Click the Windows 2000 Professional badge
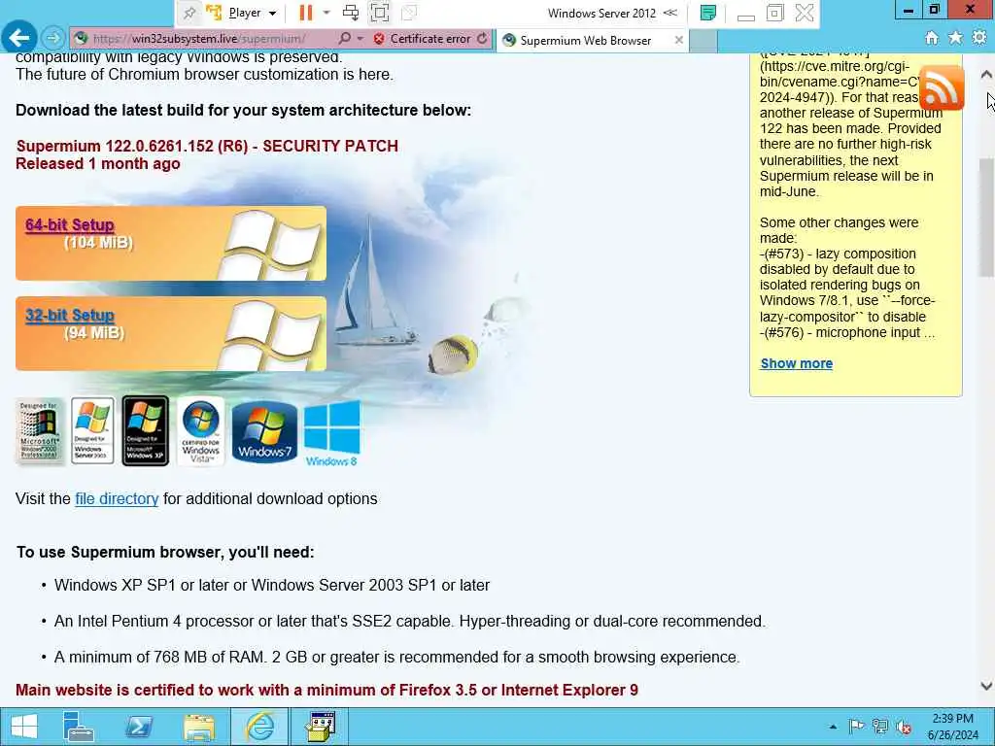The width and height of the screenshot is (995, 746). click(39, 431)
